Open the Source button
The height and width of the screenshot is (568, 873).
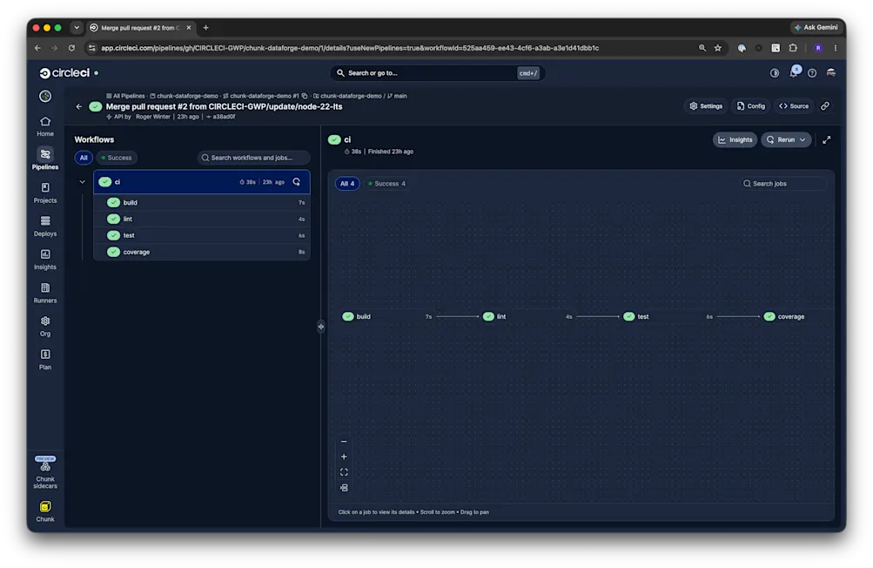click(794, 106)
